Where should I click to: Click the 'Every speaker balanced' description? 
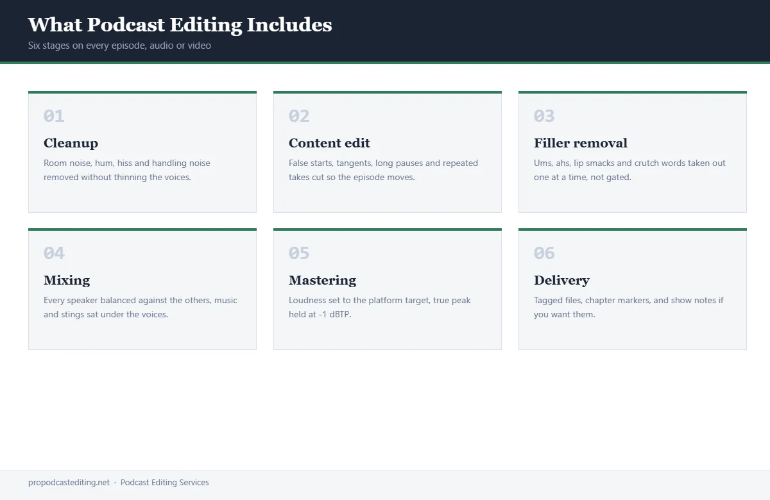[x=141, y=307]
